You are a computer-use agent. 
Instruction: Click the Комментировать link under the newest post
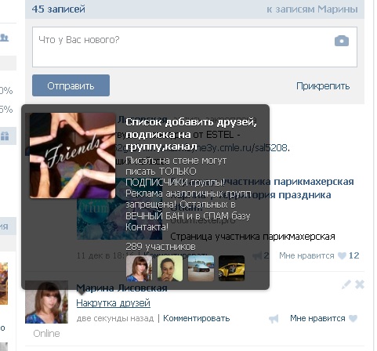196,318
